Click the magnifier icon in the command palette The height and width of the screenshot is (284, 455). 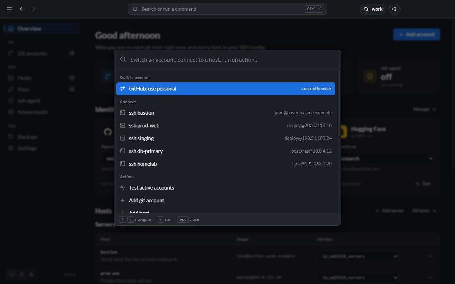(x=123, y=60)
